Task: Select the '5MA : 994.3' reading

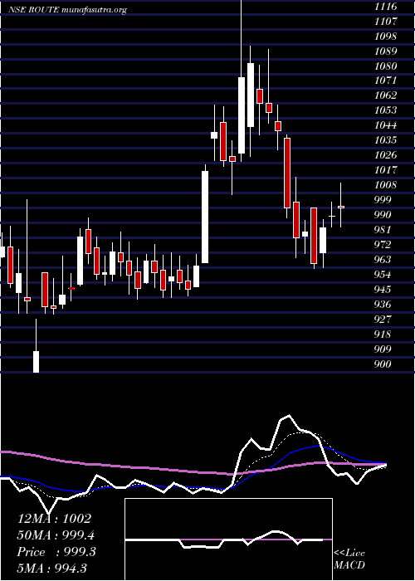Action: coord(51,568)
